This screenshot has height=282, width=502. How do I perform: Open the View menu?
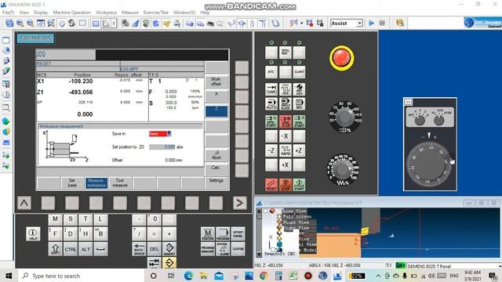click(x=24, y=13)
